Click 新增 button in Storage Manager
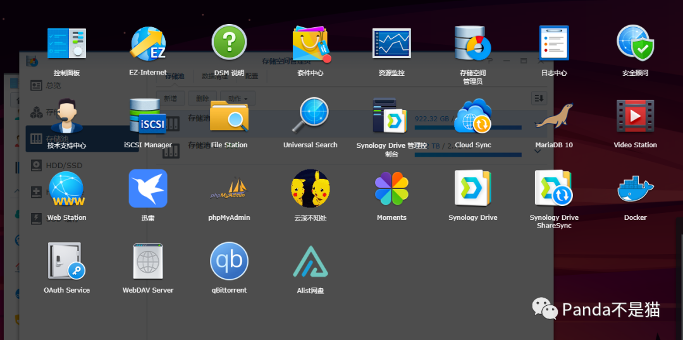This screenshot has width=683, height=340. (170, 99)
